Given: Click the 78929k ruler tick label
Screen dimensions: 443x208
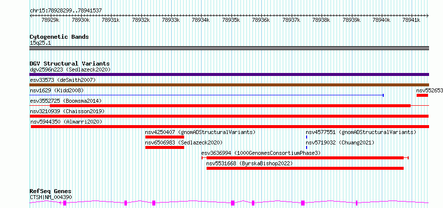Looking at the screenshot, I should pos(51,20).
